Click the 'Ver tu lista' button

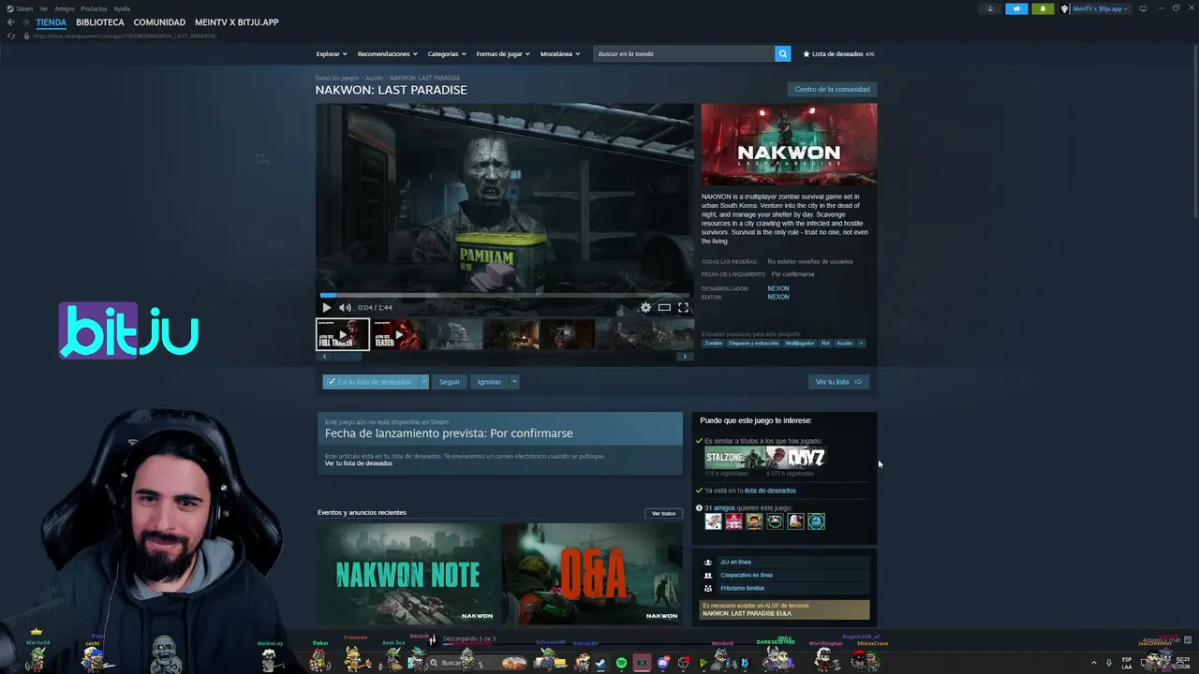coord(838,382)
